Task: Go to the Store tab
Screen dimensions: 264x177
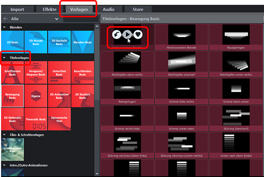Action: [x=138, y=9]
